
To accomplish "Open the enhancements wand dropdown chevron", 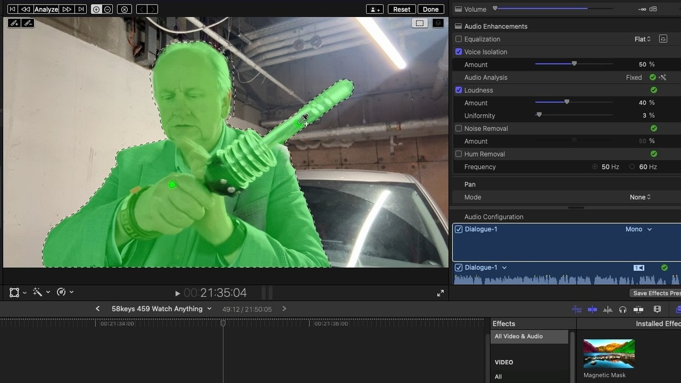I will [x=48, y=292].
